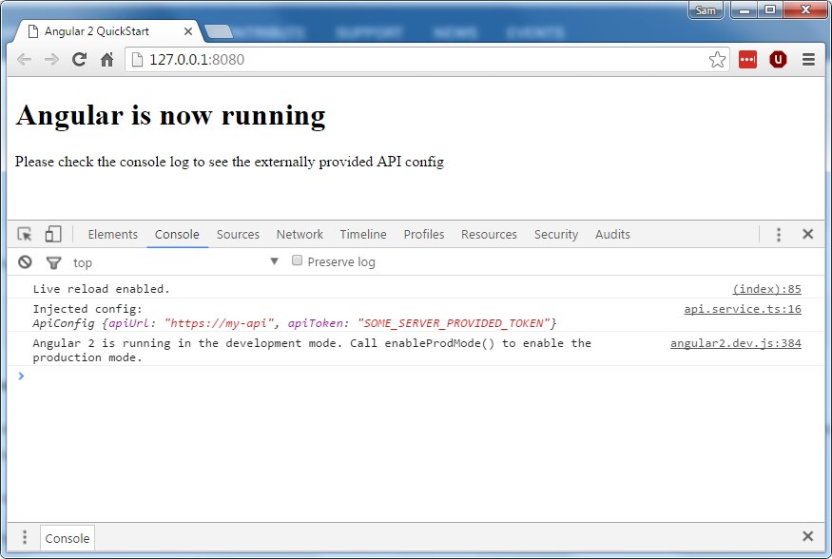Click the ApiConfig logged object

(x=294, y=323)
